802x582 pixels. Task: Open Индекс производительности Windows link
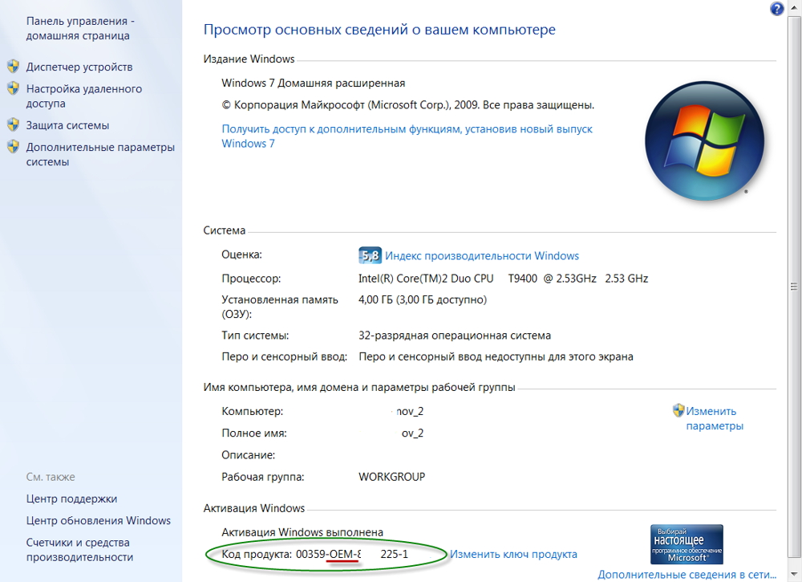[482, 256]
